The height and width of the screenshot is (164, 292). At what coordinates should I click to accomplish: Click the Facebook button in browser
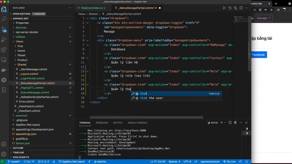coord(258,55)
